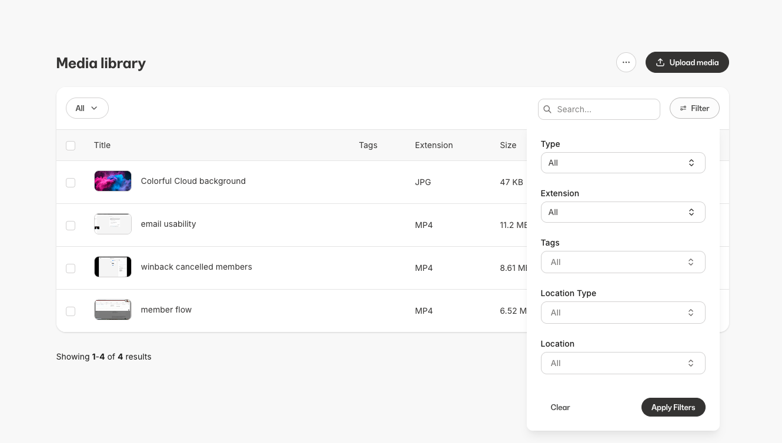Click the search magnifier icon
The width and height of the screenshot is (782, 443).
coord(547,109)
